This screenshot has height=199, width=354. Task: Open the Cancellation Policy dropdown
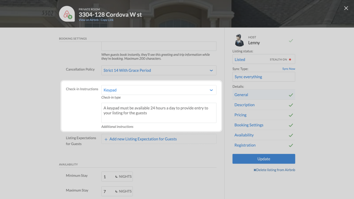159,70
